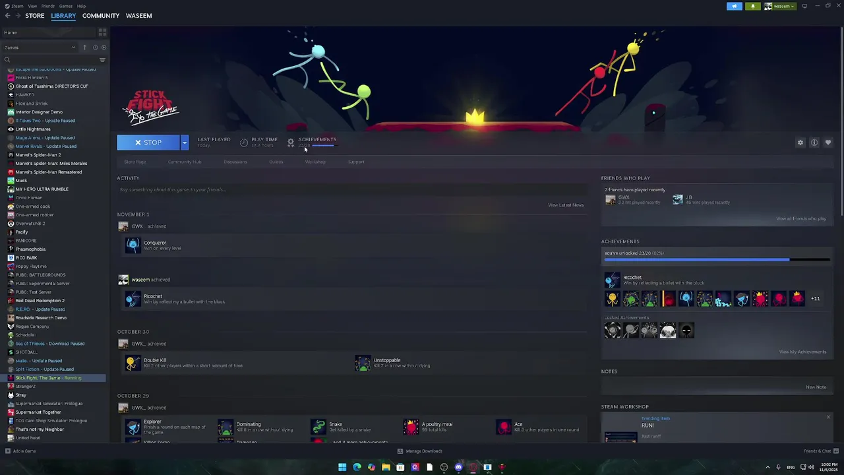Open the WASEEM profile tab
844x475 pixels.
coord(138,15)
